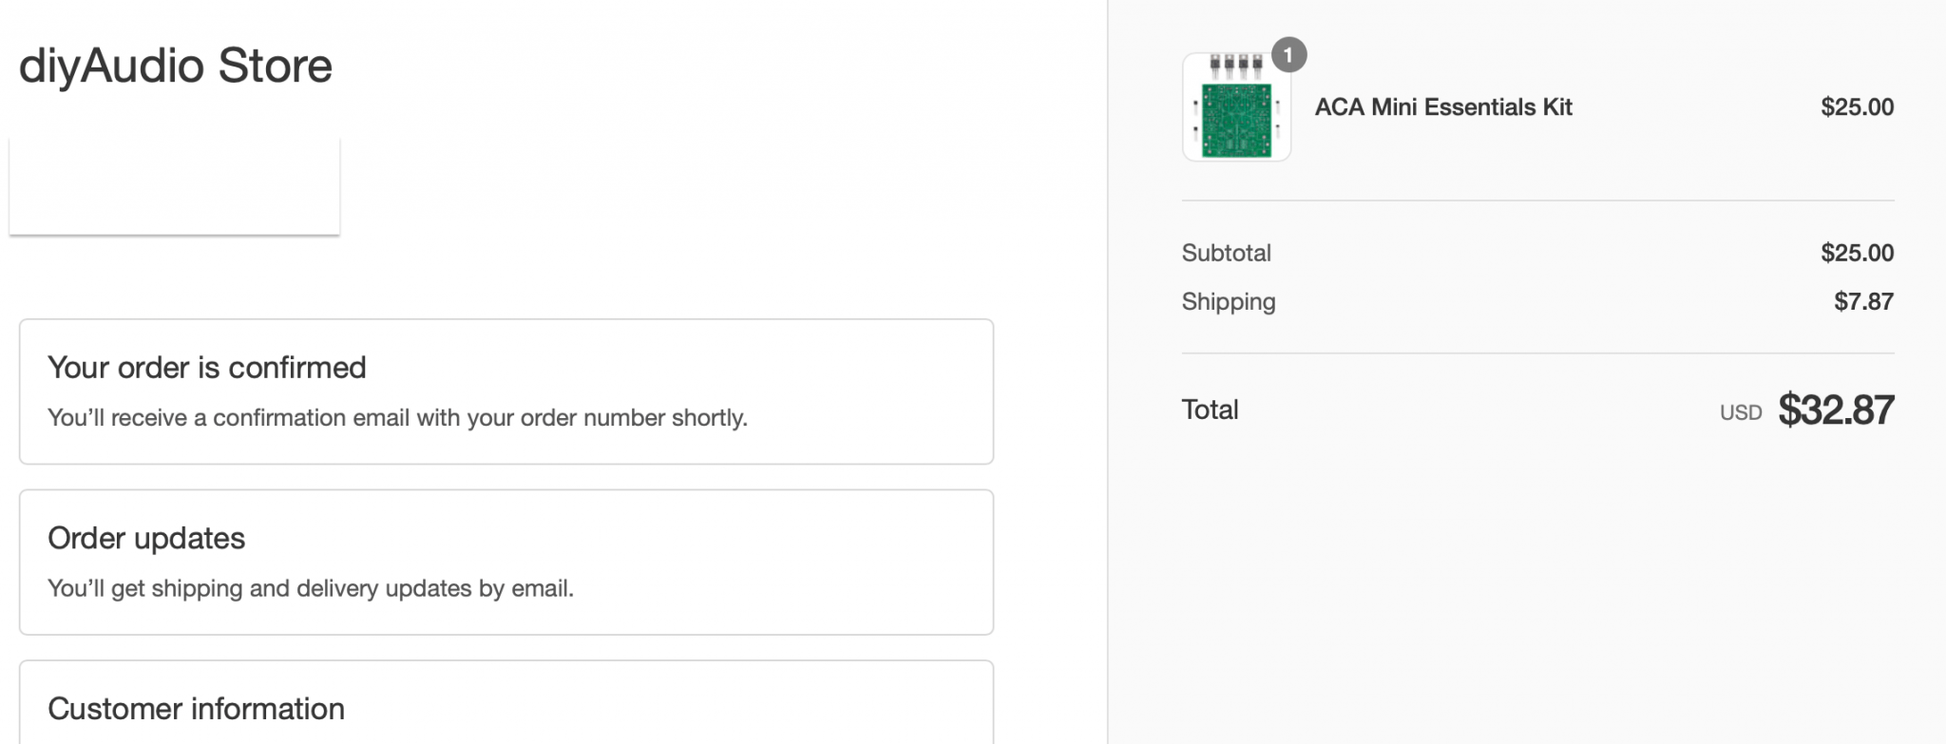Click the Order updates section heading
The height and width of the screenshot is (744, 1946).
tap(146, 538)
